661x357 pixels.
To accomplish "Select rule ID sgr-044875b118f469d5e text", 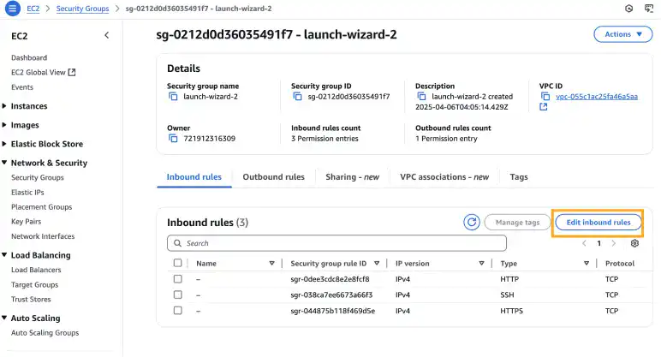I will tap(332, 311).
